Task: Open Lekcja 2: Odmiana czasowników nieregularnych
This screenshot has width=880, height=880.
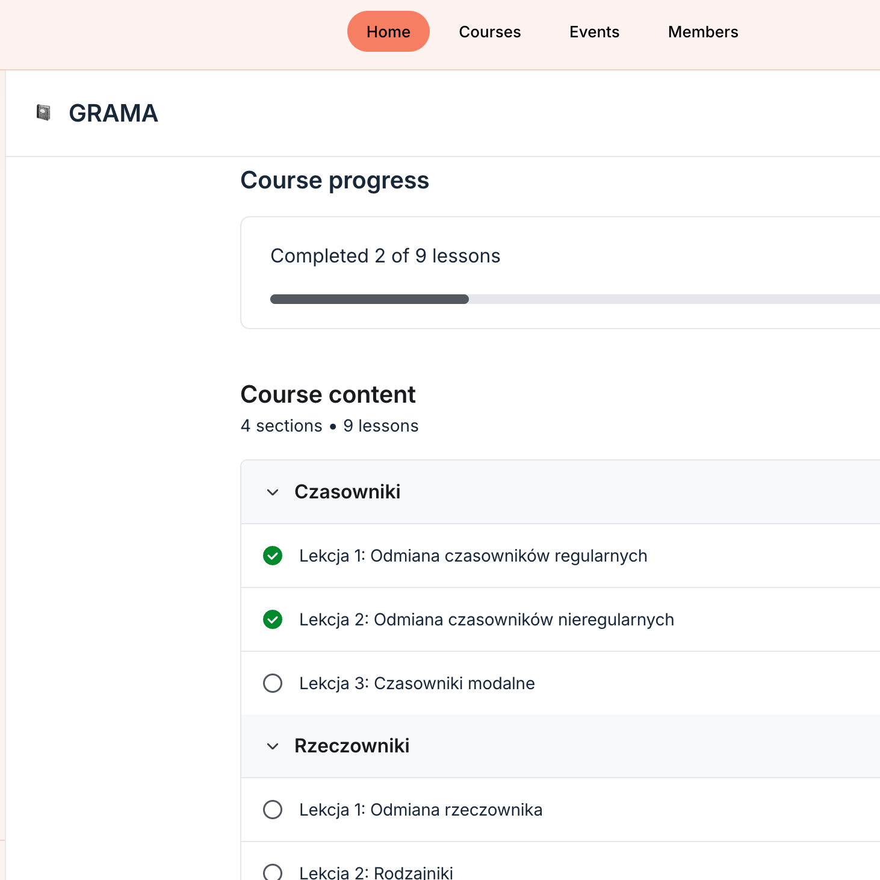Action: click(486, 619)
